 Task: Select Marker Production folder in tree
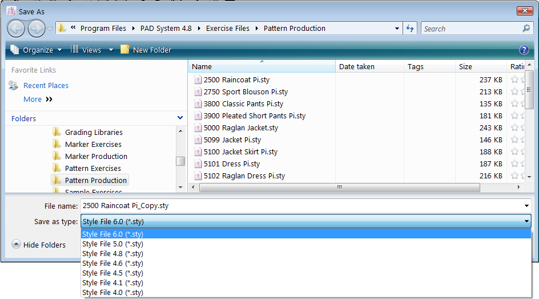pos(96,157)
